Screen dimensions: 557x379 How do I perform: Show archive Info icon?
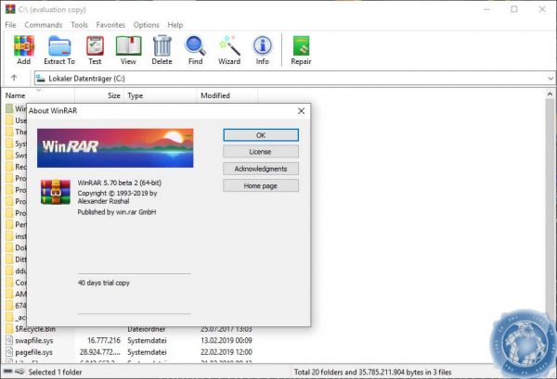[x=263, y=46]
